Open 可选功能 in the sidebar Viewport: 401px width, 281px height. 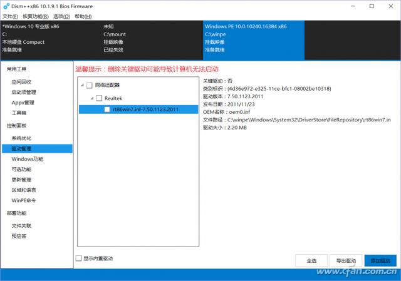(21, 170)
